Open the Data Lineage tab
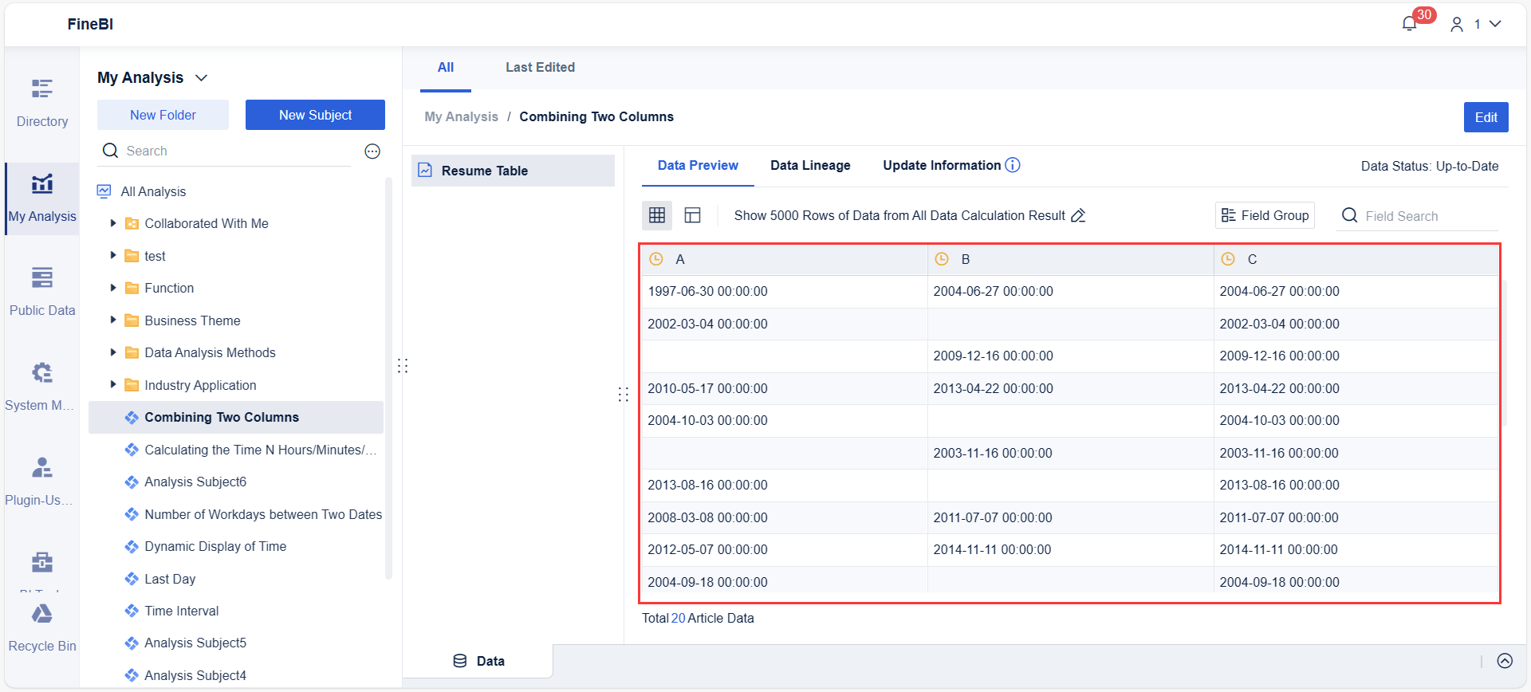This screenshot has height=692, width=1531. pos(810,165)
